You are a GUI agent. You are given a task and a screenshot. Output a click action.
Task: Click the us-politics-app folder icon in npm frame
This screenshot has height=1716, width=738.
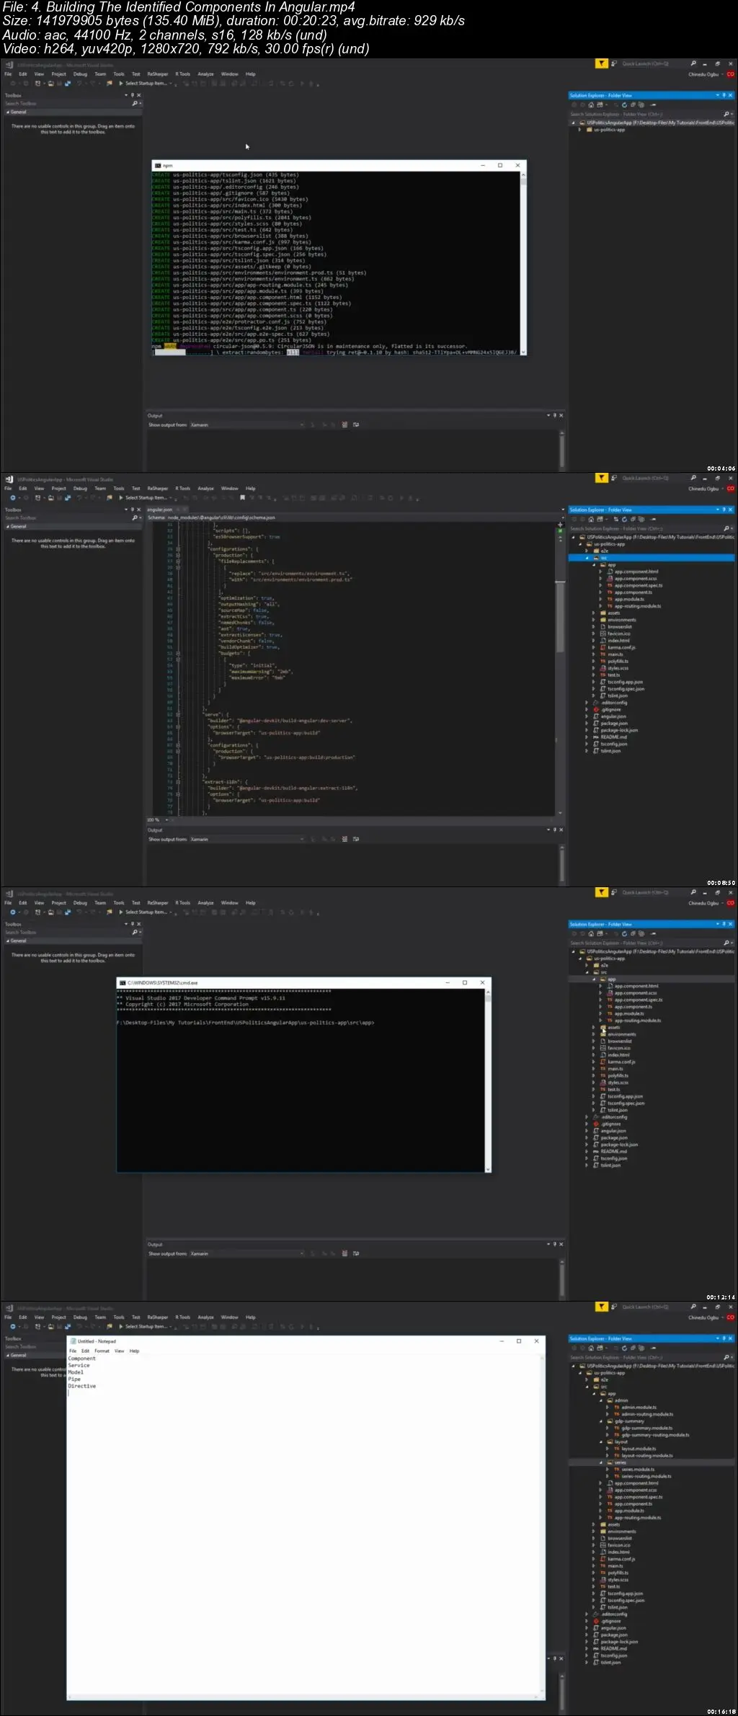(589, 130)
